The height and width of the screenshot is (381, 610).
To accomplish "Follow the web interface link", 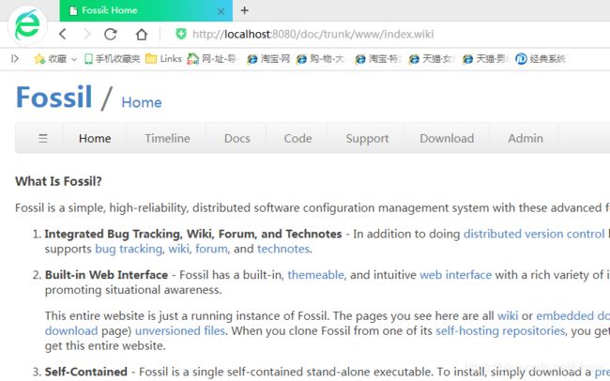I will (x=455, y=275).
